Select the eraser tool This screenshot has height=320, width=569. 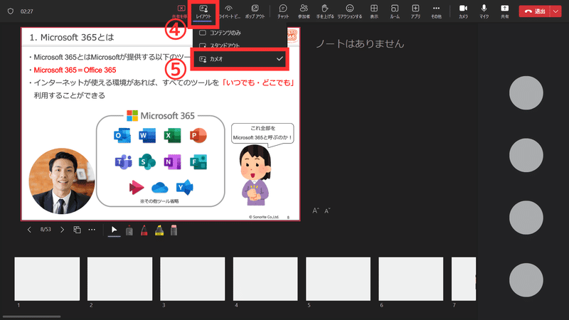tap(174, 230)
